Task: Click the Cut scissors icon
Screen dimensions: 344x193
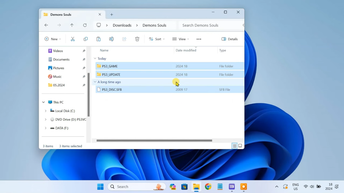Action: tap(73, 39)
